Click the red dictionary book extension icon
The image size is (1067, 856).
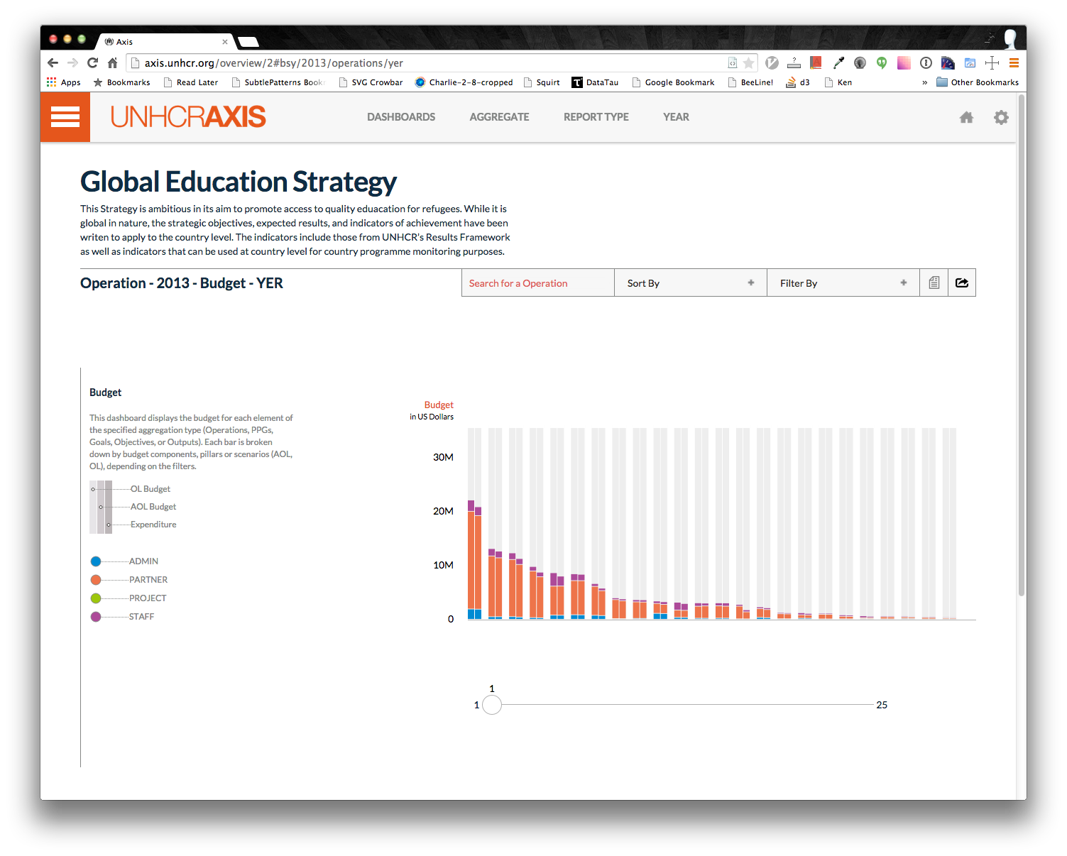tap(816, 63)
